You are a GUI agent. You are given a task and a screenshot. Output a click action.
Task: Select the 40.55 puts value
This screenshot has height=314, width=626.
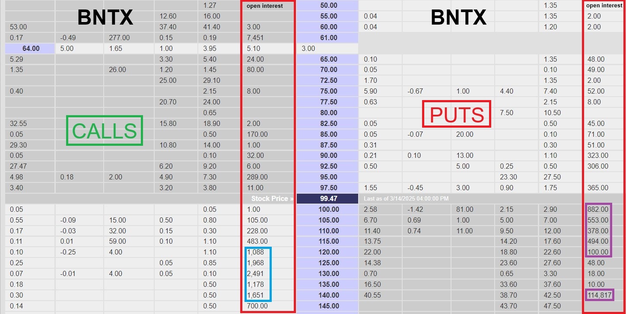coord(372,295)
